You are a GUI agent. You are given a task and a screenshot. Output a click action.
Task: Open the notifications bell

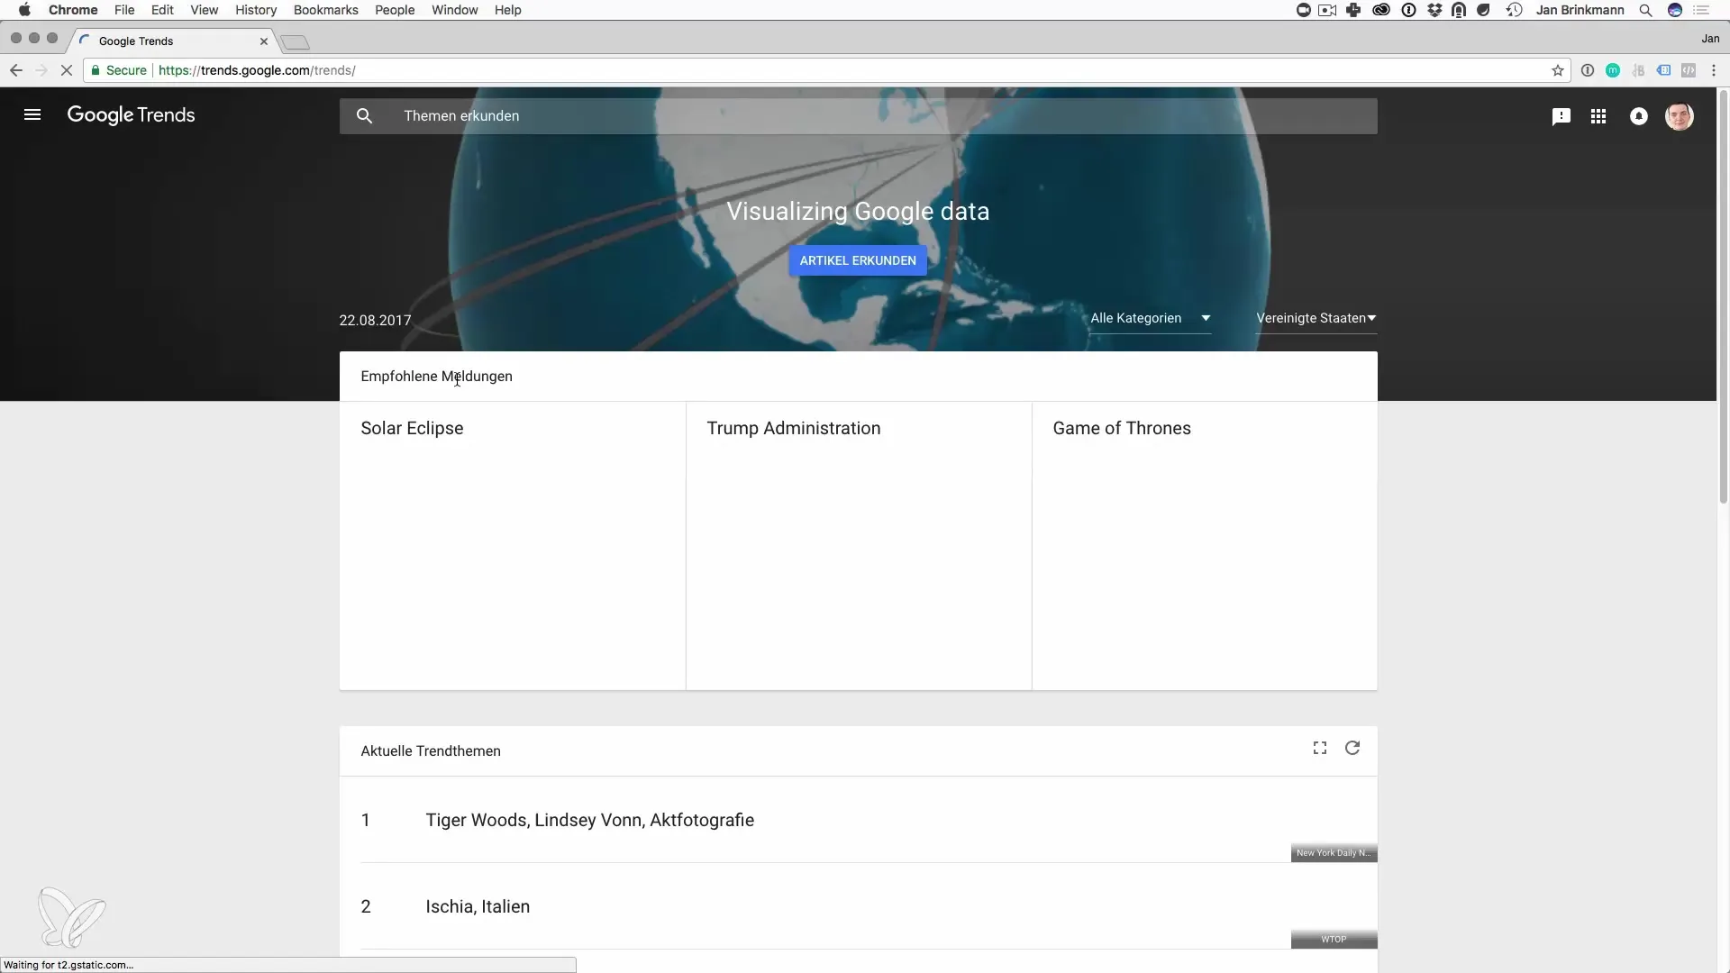point(1639,116)
